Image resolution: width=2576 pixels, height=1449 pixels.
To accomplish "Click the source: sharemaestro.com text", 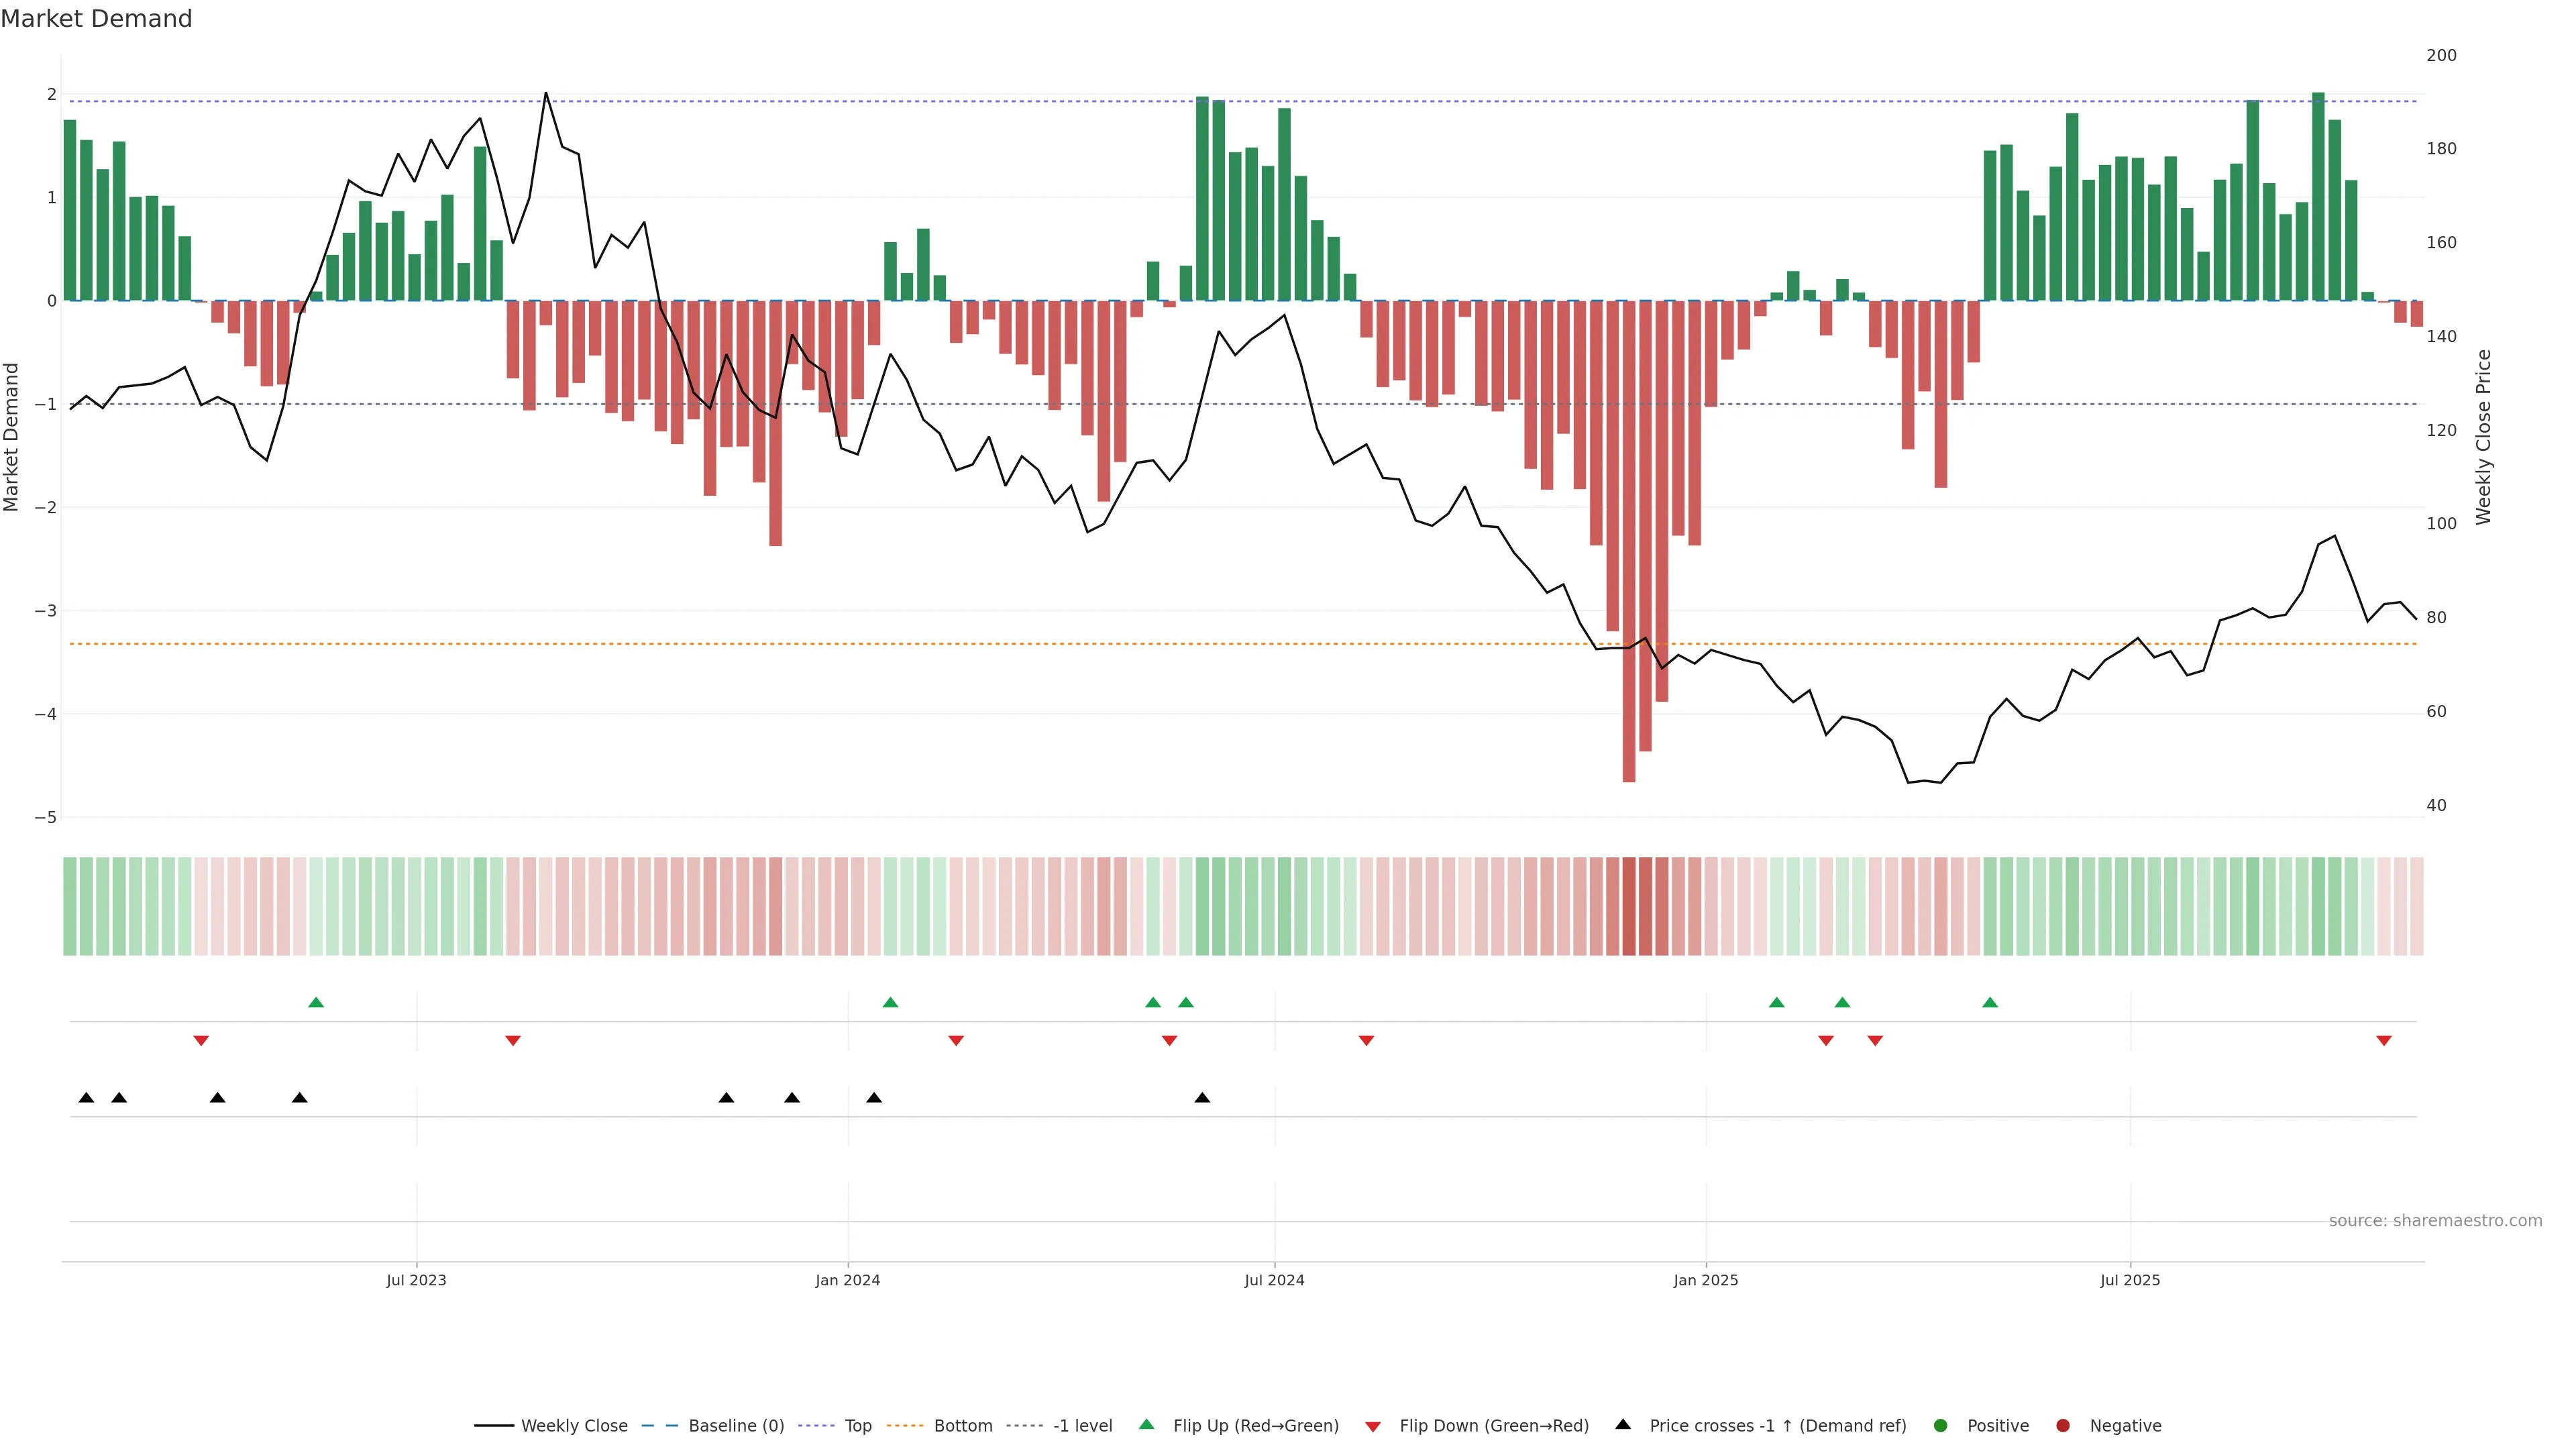I will tap(2435, 1221).
